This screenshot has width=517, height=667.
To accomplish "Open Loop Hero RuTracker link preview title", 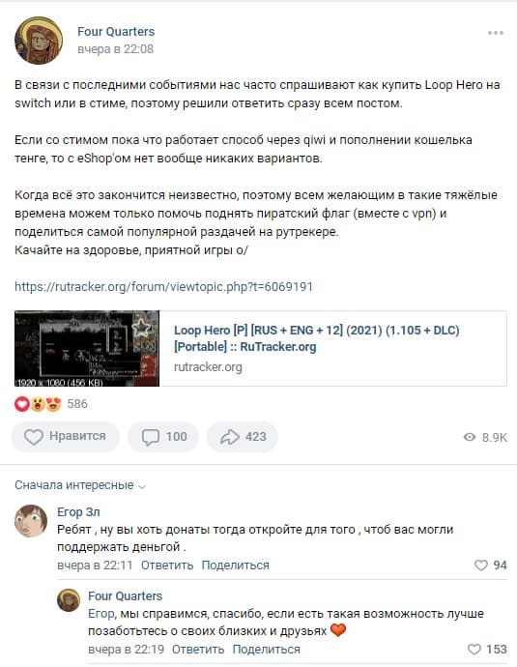I will pos(317,338).
